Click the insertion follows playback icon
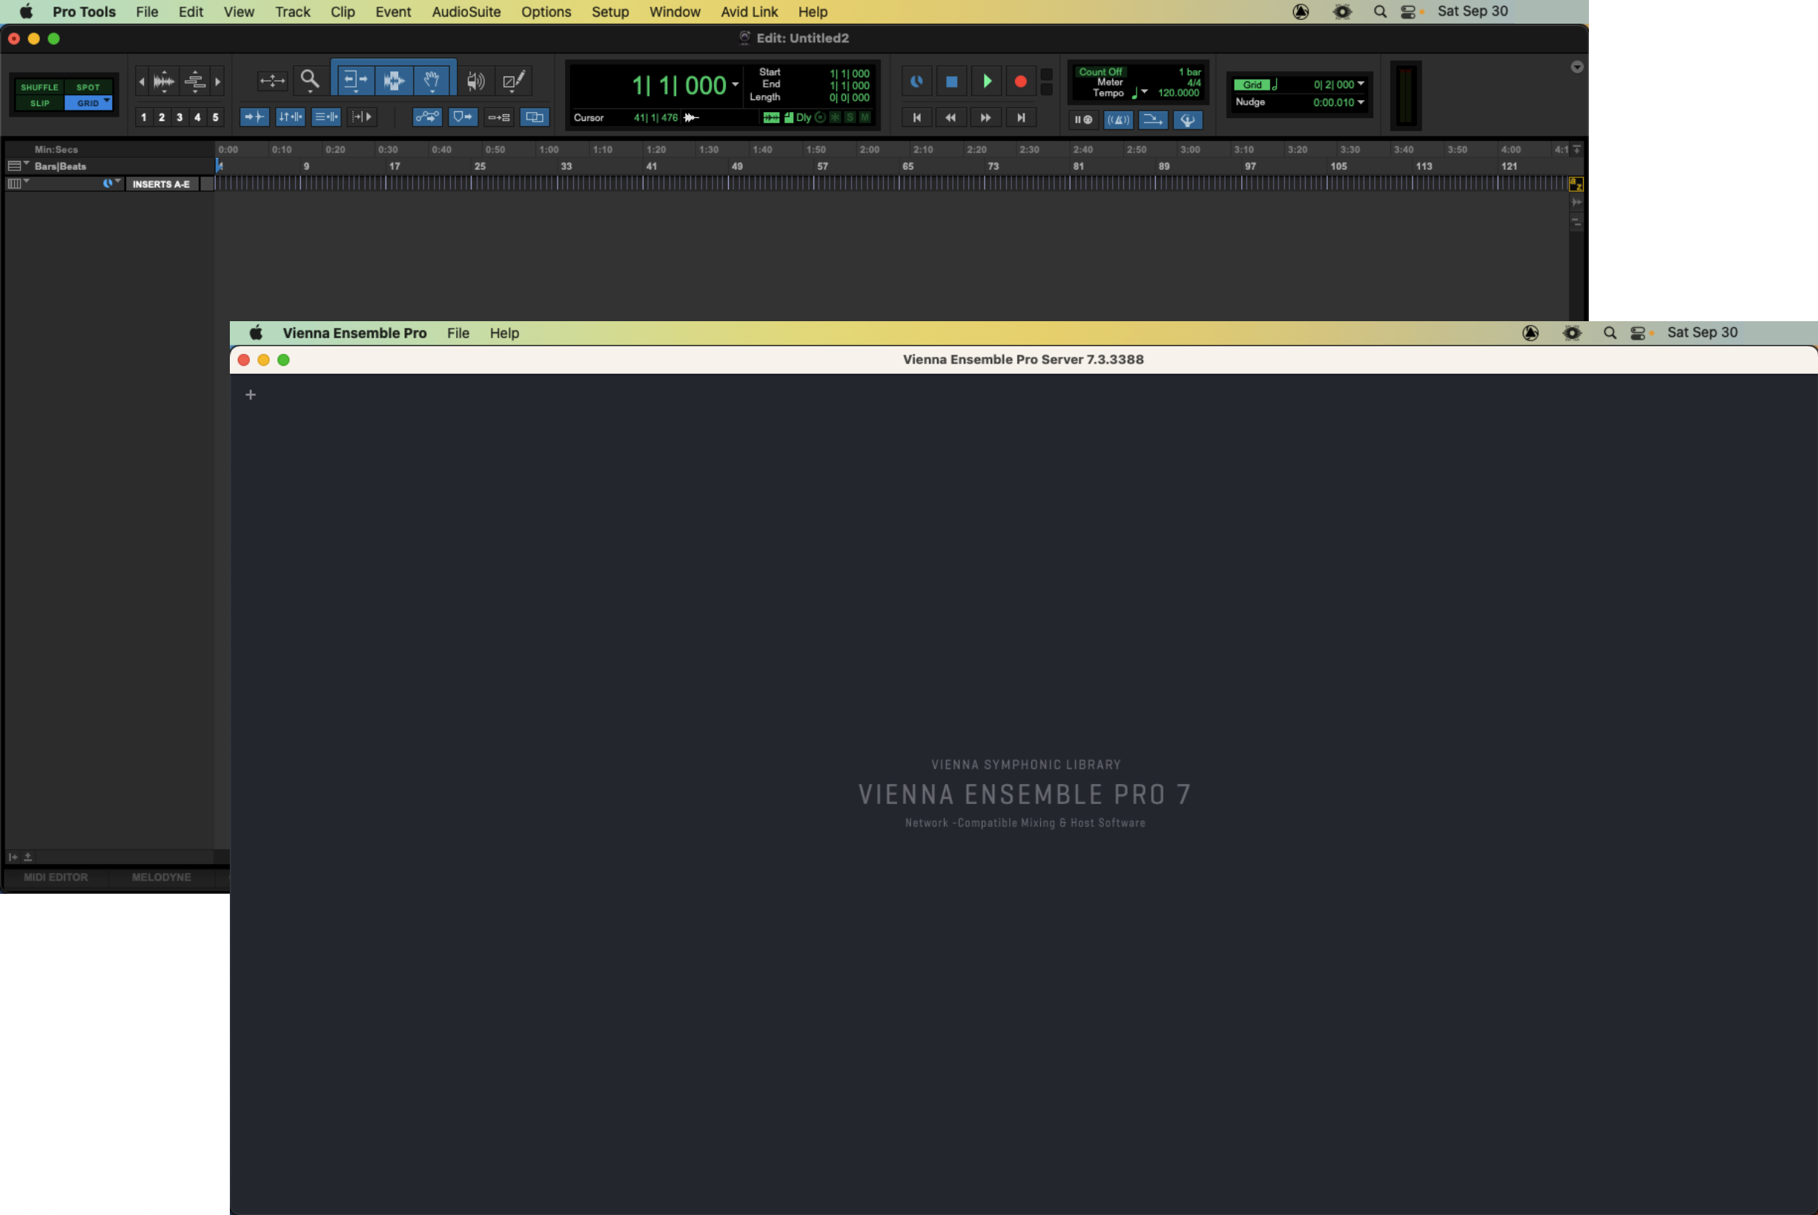This screenshot has width=1818, height=1215. [x=362, y=117]
